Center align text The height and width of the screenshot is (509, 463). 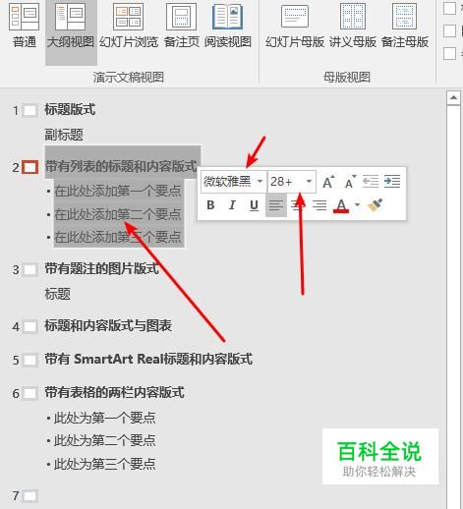(298, 205)
